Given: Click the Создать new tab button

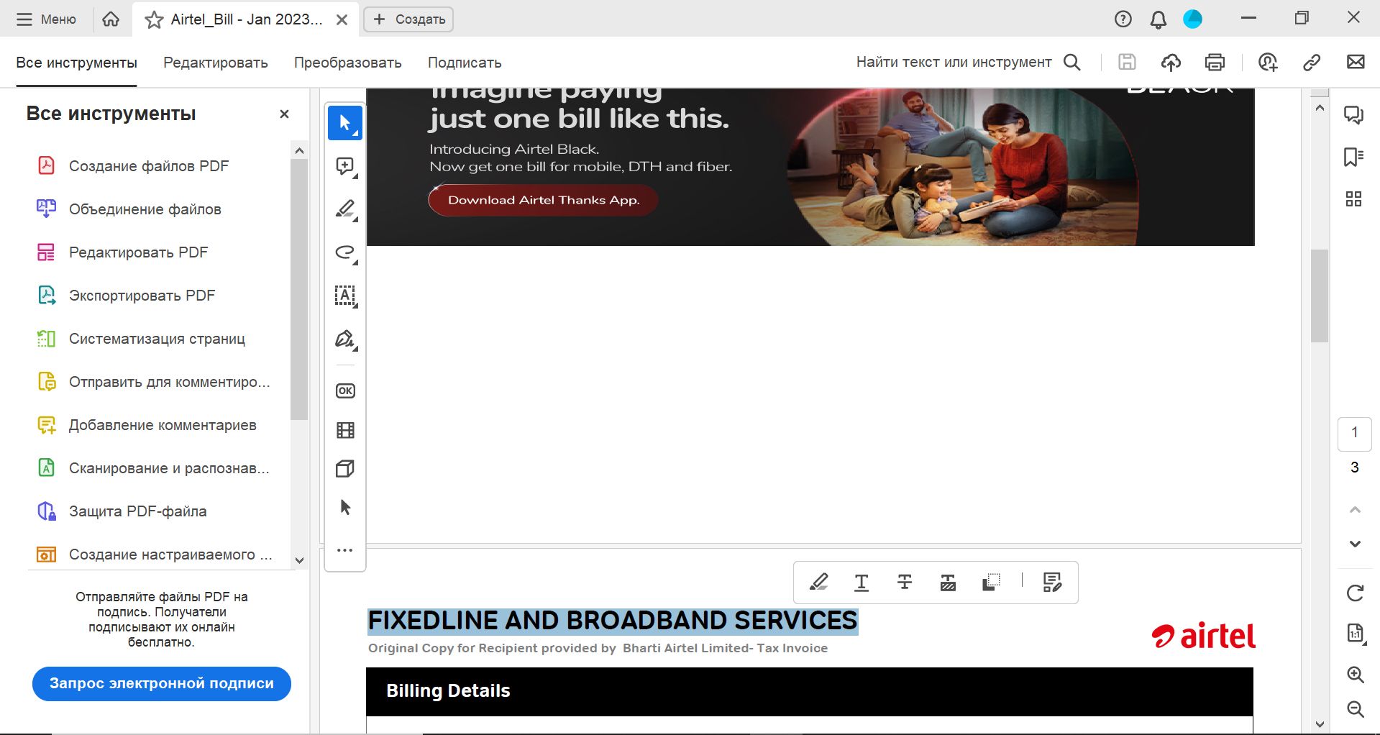Looking at the screenshot, I should pyautogui.click(x=408, y=19).
